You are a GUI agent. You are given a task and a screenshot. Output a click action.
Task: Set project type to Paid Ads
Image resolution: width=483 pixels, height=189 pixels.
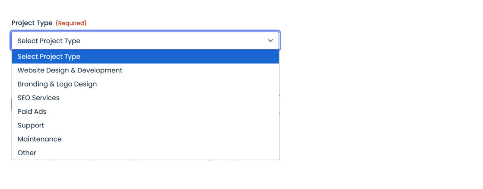[145, 112]
